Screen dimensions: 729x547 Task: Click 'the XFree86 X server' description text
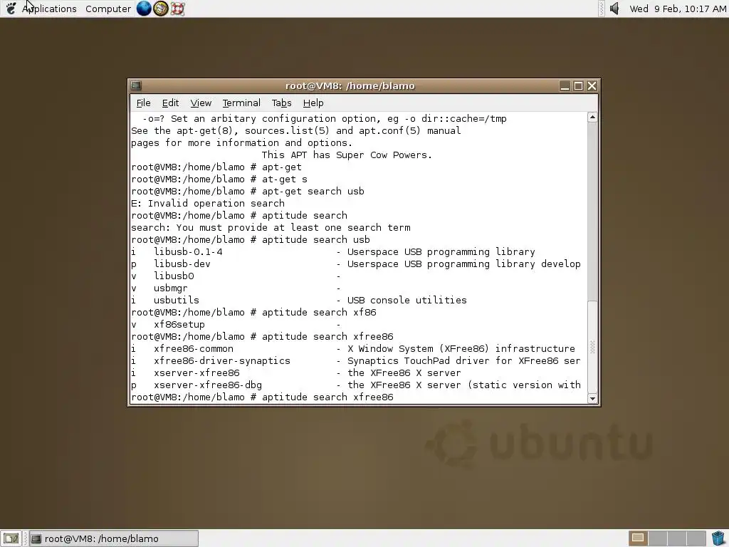404,373
